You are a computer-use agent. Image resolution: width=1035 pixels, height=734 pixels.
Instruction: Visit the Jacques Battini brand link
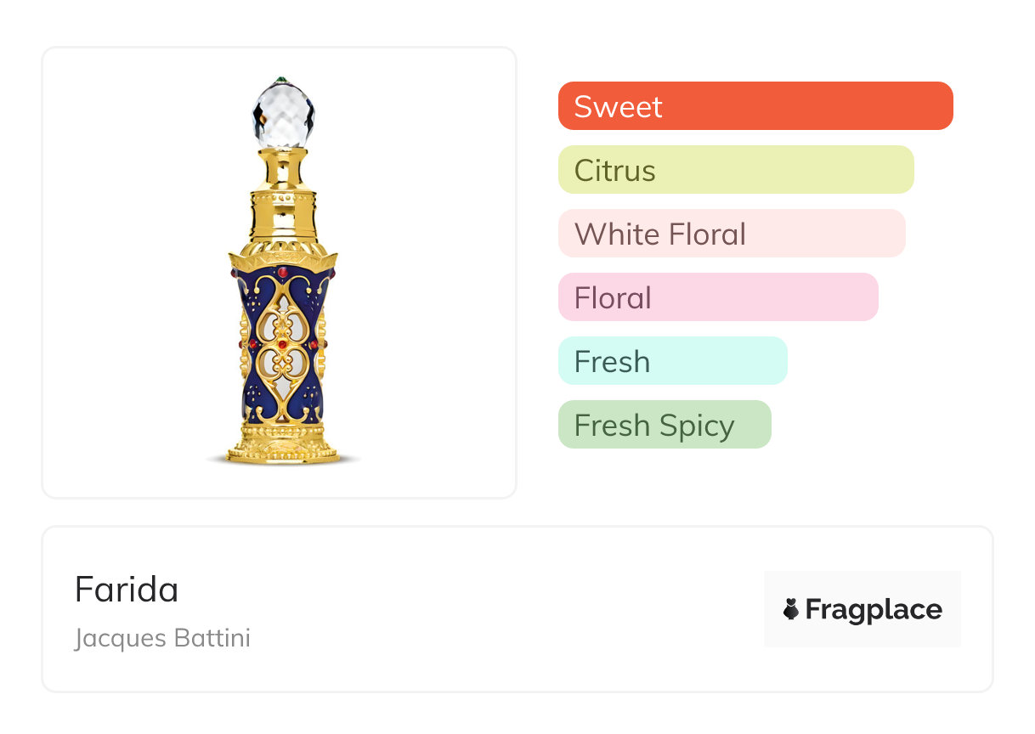tap(162, 638)
